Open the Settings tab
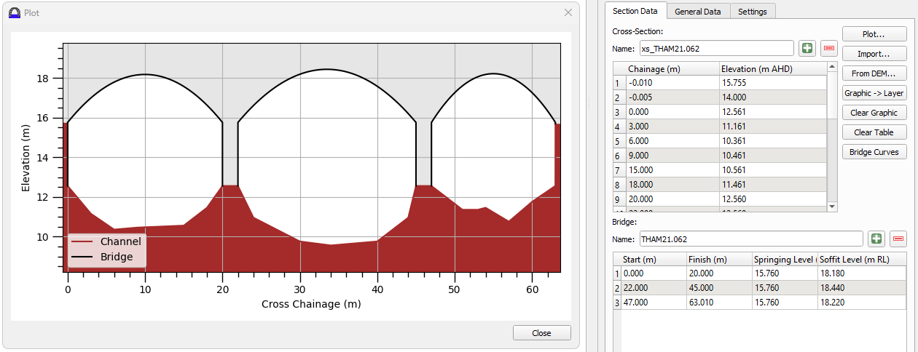 coord(753,12)
